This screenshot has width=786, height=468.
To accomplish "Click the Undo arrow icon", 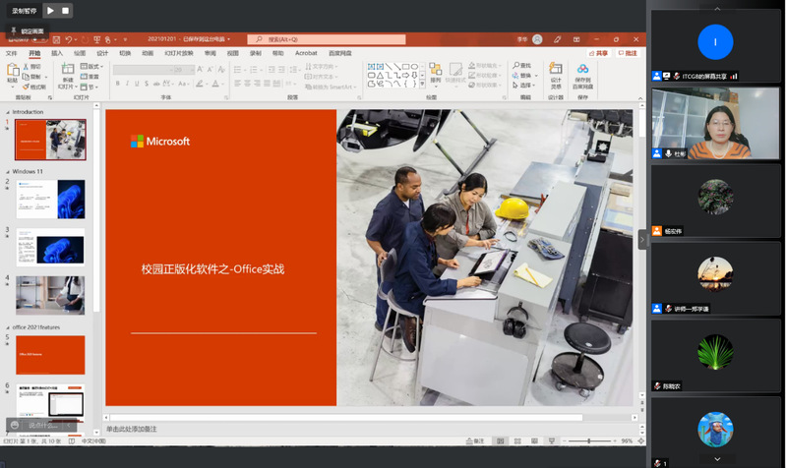I will point(71,39).
